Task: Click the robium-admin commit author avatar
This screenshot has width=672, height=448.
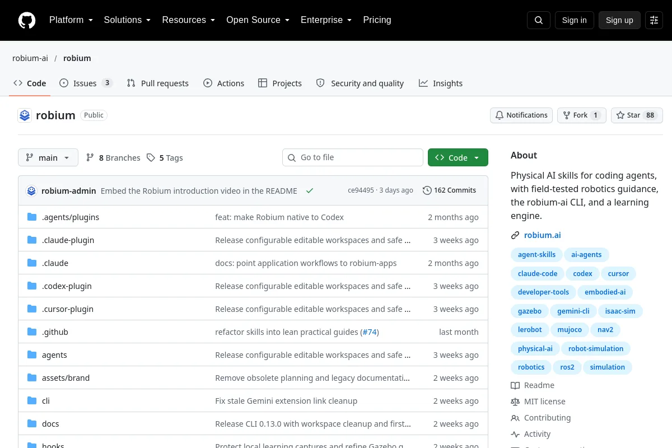Action: pyautogui.click(x=31, y=190)
